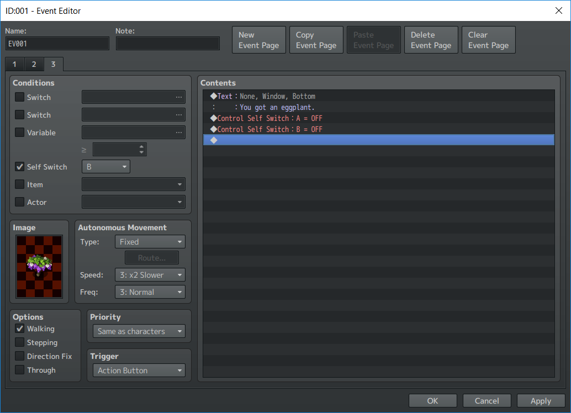
Task: Open Variable condition selector ellipsis
Action: 178,133
